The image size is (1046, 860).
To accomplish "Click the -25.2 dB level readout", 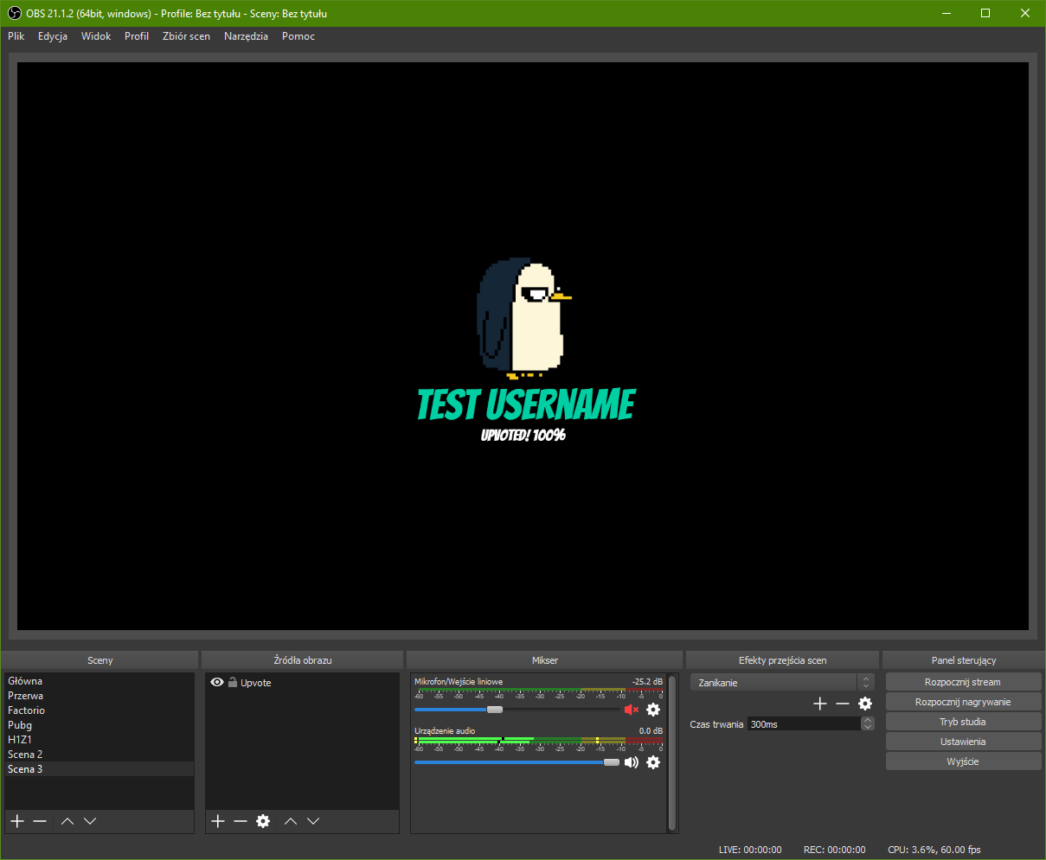I will pyautogui.click(x=647, y=682).
